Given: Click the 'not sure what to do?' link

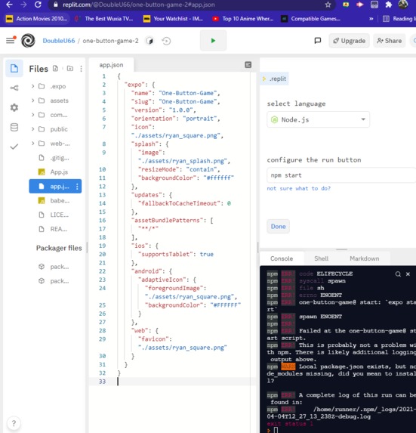Looking at the screenshot, I should click(x=298, y=188).
